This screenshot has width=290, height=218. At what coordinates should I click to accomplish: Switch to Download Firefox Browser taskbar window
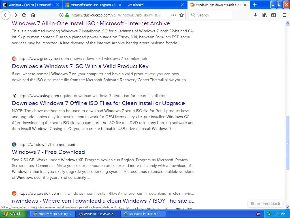143,214
